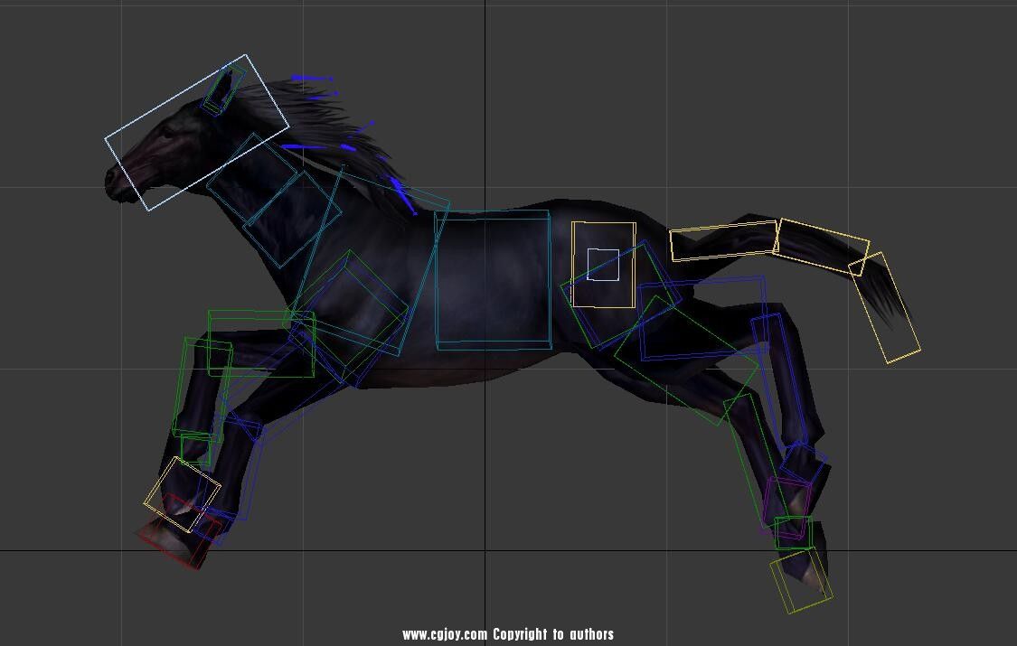Select small white box inside yellow pelvis box
This screenshot has height=646, width=1017.
pos(603,265)
